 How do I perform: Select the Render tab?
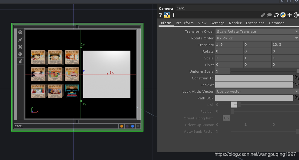[235, 23]
